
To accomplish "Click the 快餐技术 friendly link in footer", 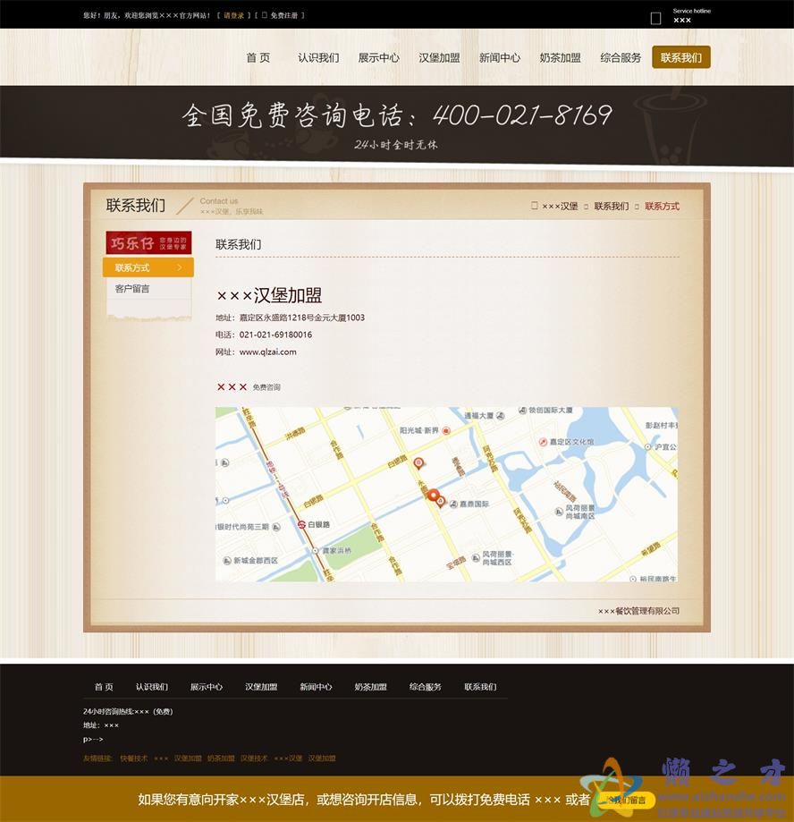I will click(x=133, y=758).
